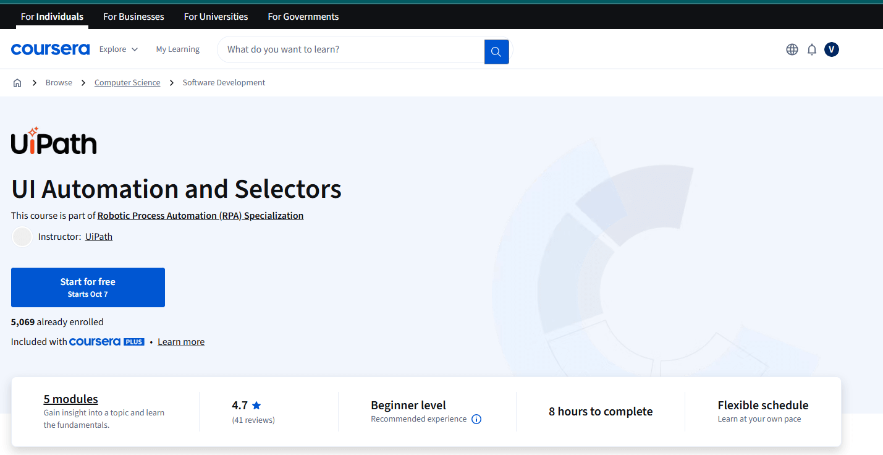883x455 pixels.
Task: Click the Coursera logo
Action: coord(50,49)
